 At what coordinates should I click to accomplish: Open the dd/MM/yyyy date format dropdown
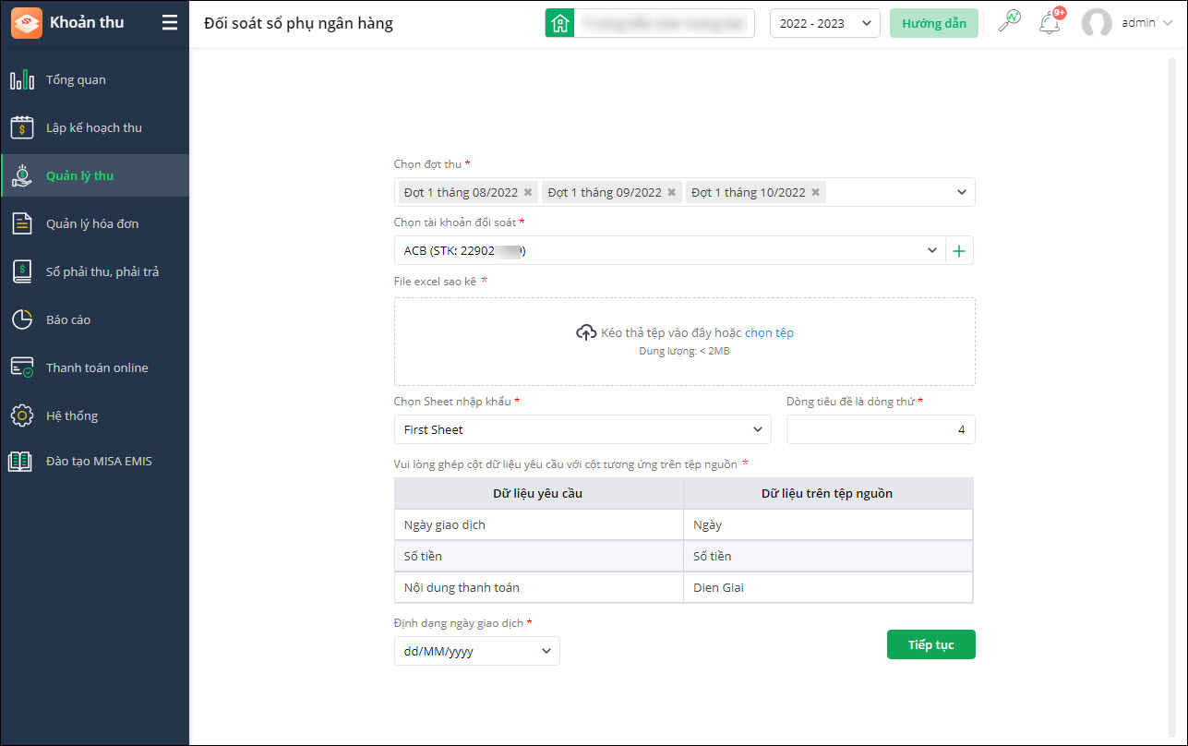[476, 651]
